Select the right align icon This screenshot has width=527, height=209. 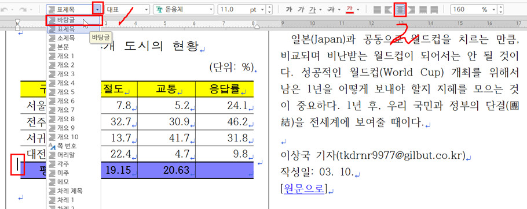(412, 10)
